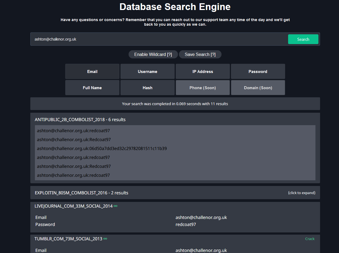The image size is (339, 253).
Task: Select the Phone (Soon) option
Action: 203,88
